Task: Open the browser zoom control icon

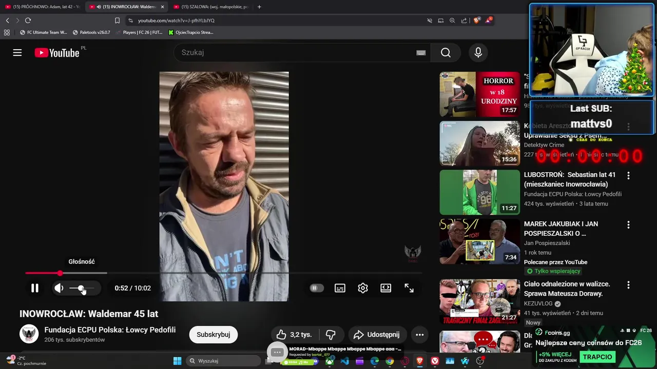Action: point(452,20)
